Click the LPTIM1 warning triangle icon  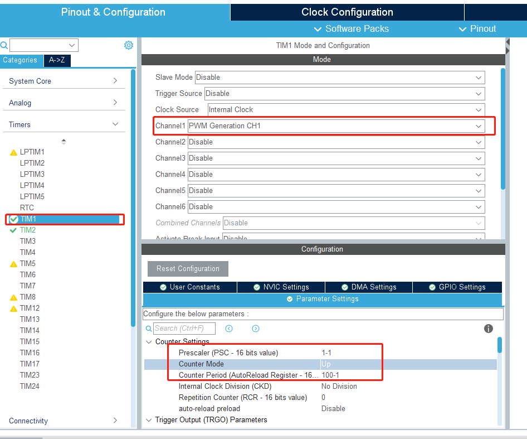tap(13, 152)
